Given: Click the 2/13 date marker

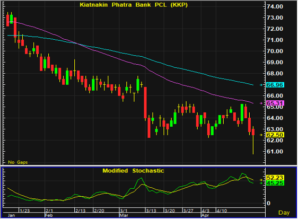Looking at the screenshot, I should point(81,211).
